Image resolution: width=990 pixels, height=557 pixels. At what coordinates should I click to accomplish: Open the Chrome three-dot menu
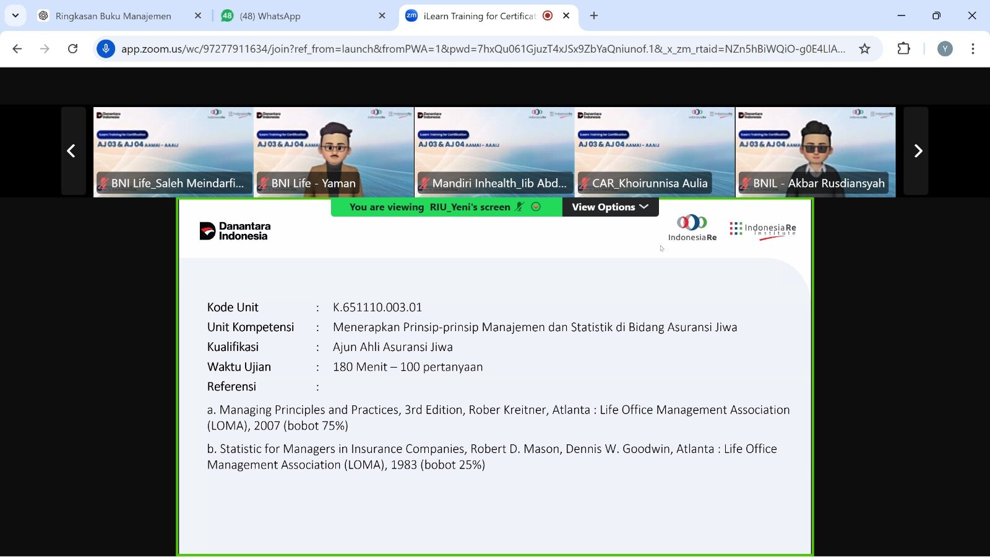point(973,49)
